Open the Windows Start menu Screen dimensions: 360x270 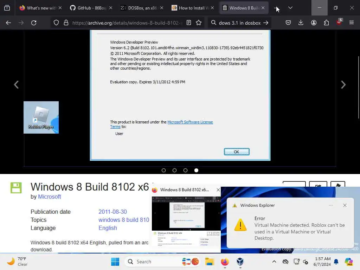[115, 262]
